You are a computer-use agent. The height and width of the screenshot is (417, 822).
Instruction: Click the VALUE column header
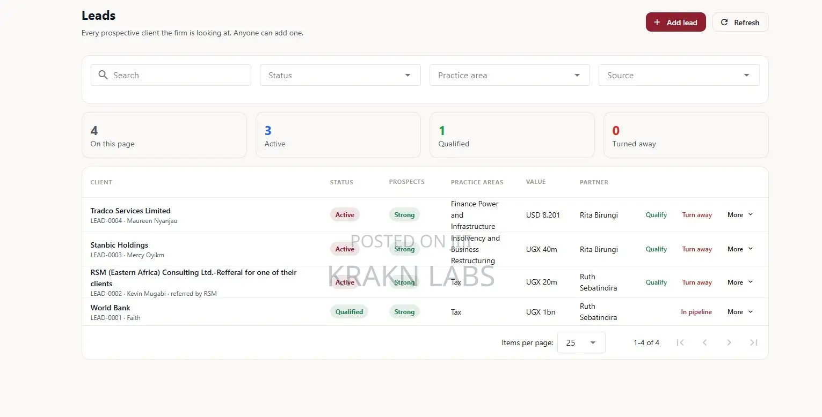click(x=536, y=182)
